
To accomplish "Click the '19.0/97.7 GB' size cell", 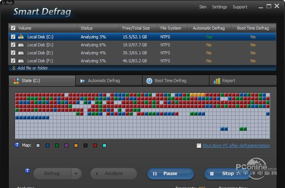I will 135,45.
